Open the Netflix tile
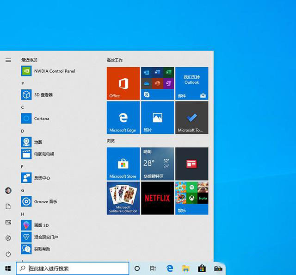The height and width of the screenshot is (275, 296). click(x=157, y=198)
